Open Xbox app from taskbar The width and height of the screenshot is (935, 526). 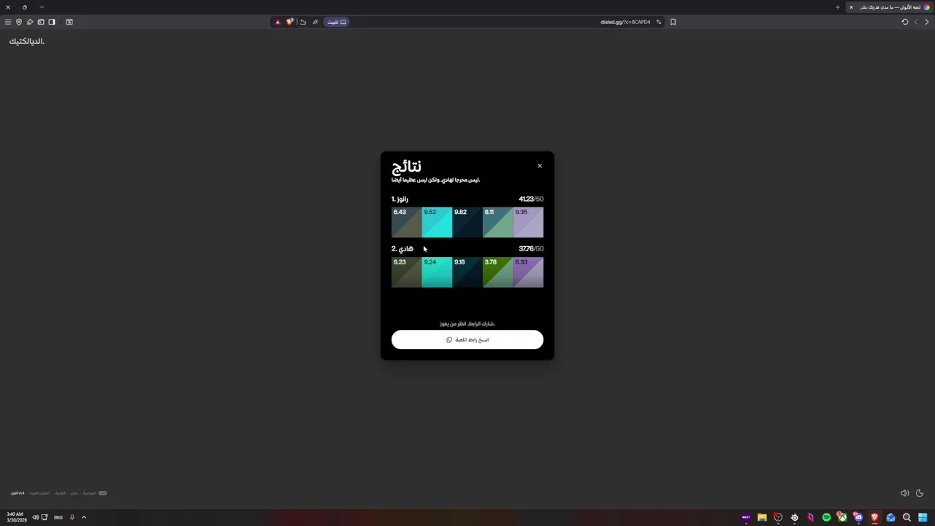842,517
